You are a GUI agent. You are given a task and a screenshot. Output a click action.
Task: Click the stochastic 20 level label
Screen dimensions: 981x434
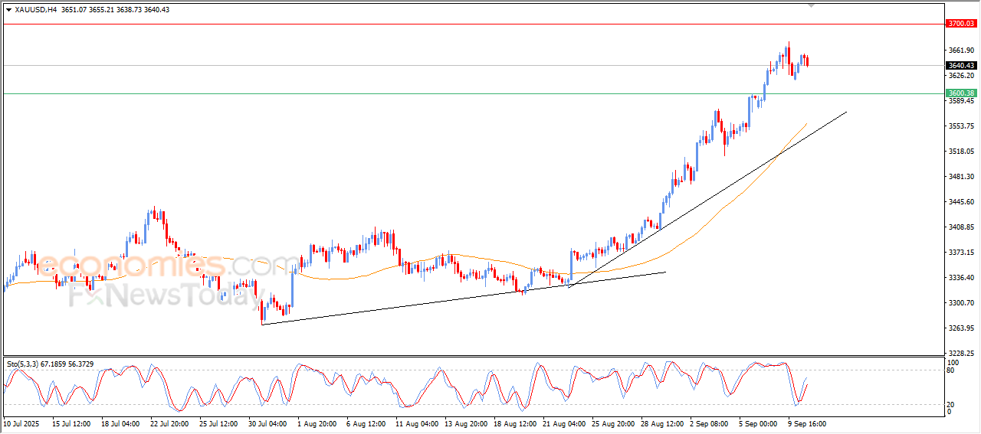click(x=952, y=404)
